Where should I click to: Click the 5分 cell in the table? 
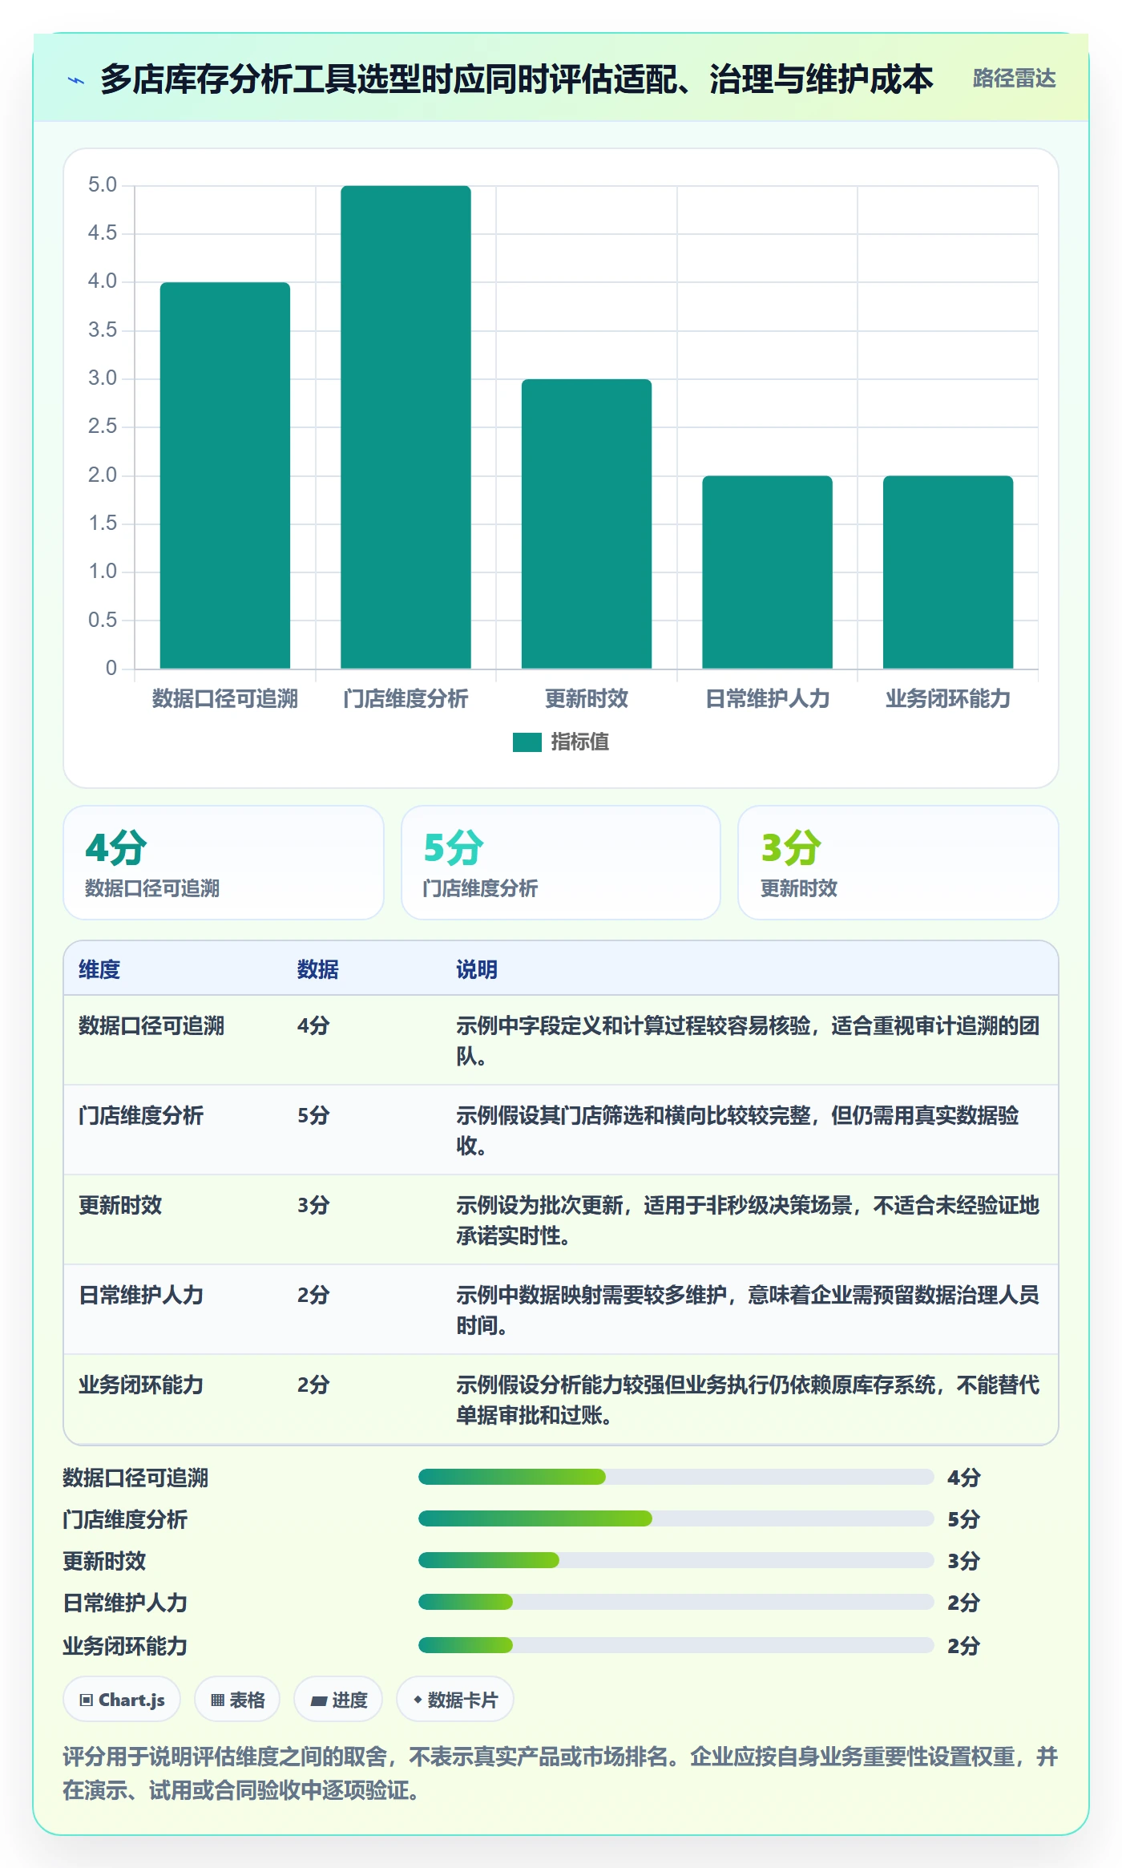(x=313, y=1115)
